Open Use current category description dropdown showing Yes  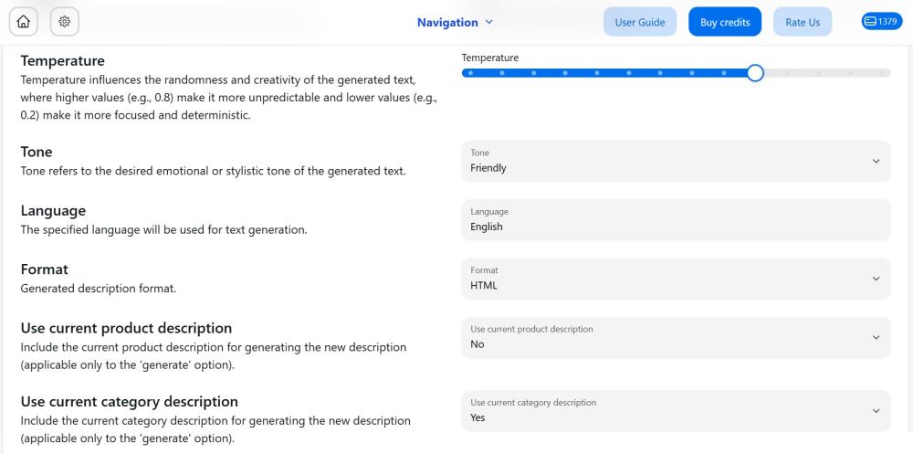pyautogui.click(x=676, y=411)
